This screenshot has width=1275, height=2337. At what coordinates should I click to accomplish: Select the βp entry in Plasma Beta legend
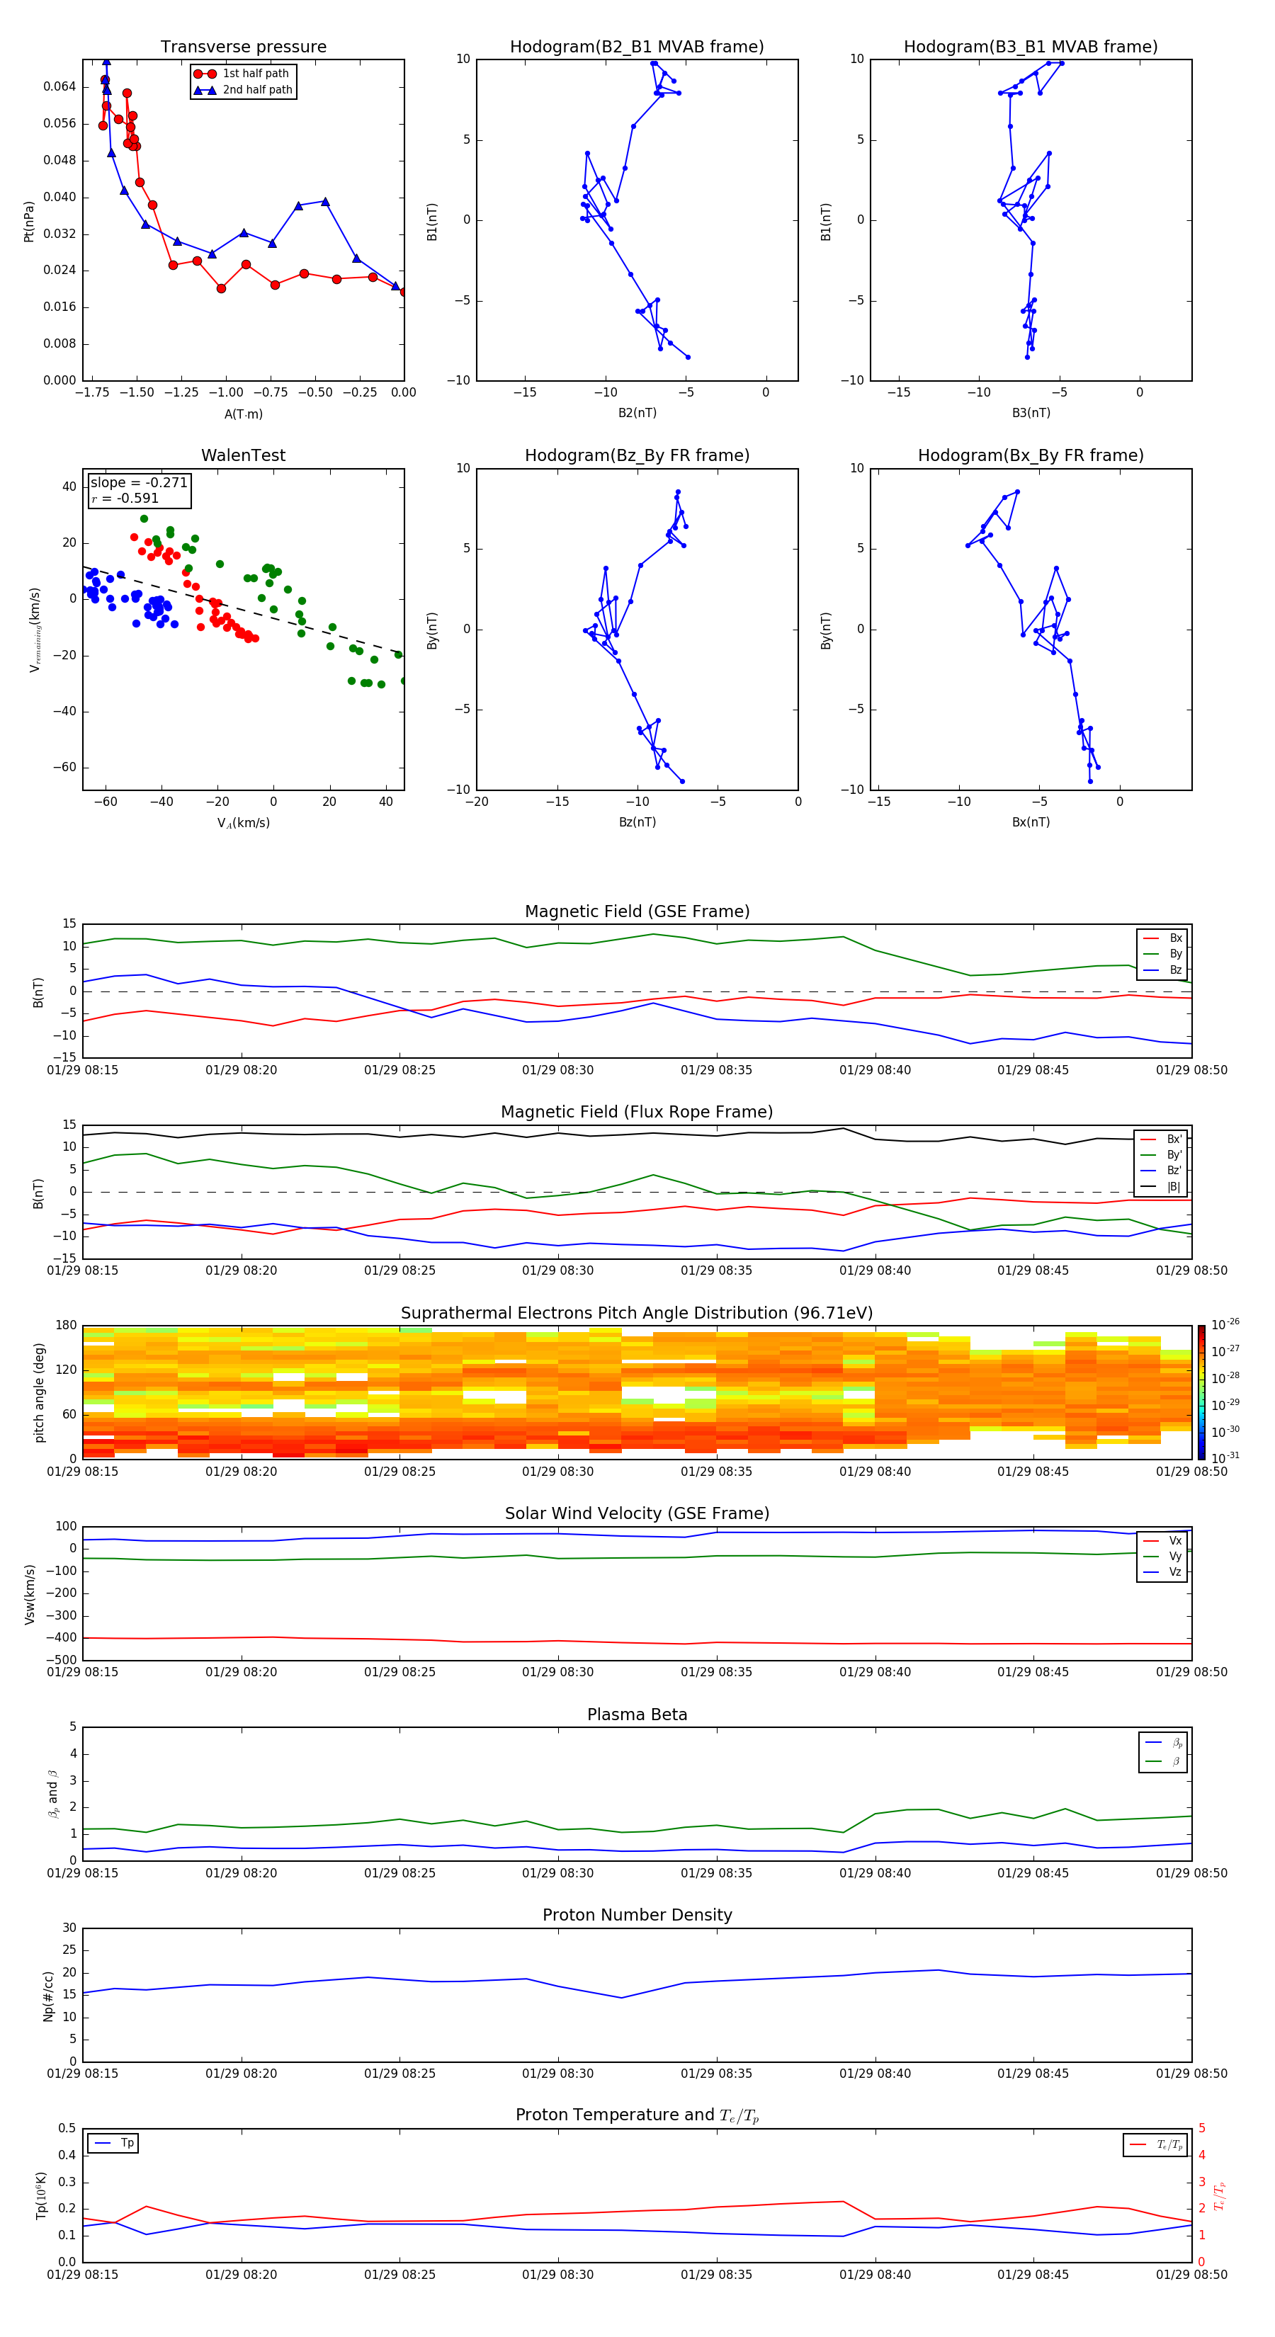point(1163,1743)
